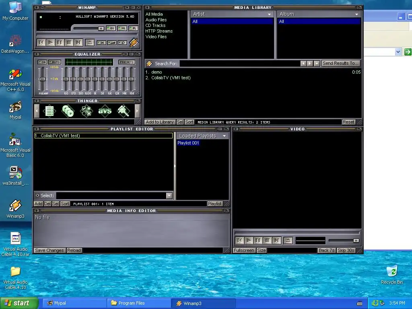Click search history back arrow
The width and height of the screenshot is (412, 309).
(303, 63)
